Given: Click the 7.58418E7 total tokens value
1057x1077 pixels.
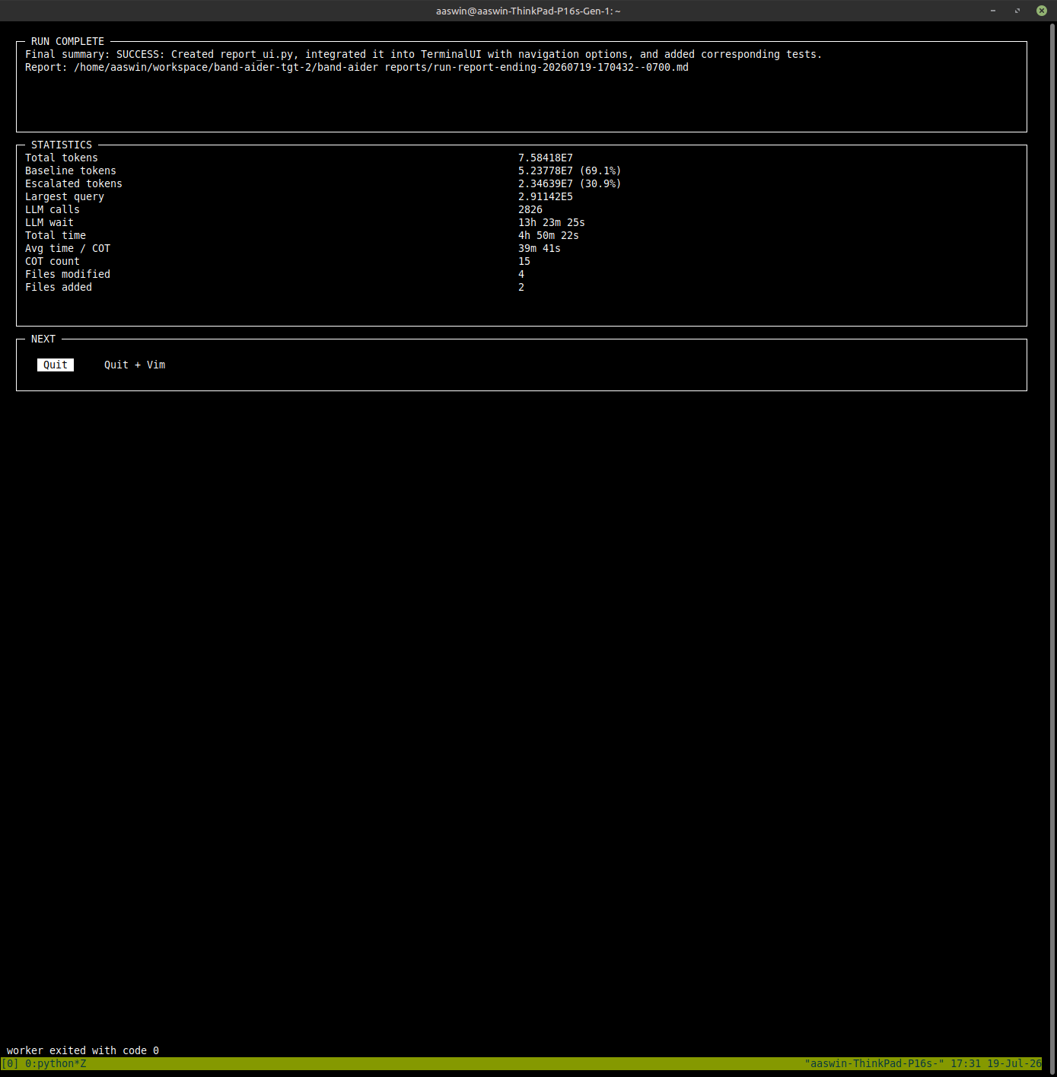Looking at the screenshot, I should (x=546, y=158).
